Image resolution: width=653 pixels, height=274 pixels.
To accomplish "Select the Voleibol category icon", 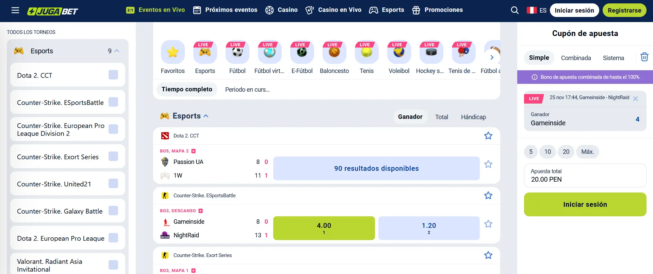I will click(398, 52).
